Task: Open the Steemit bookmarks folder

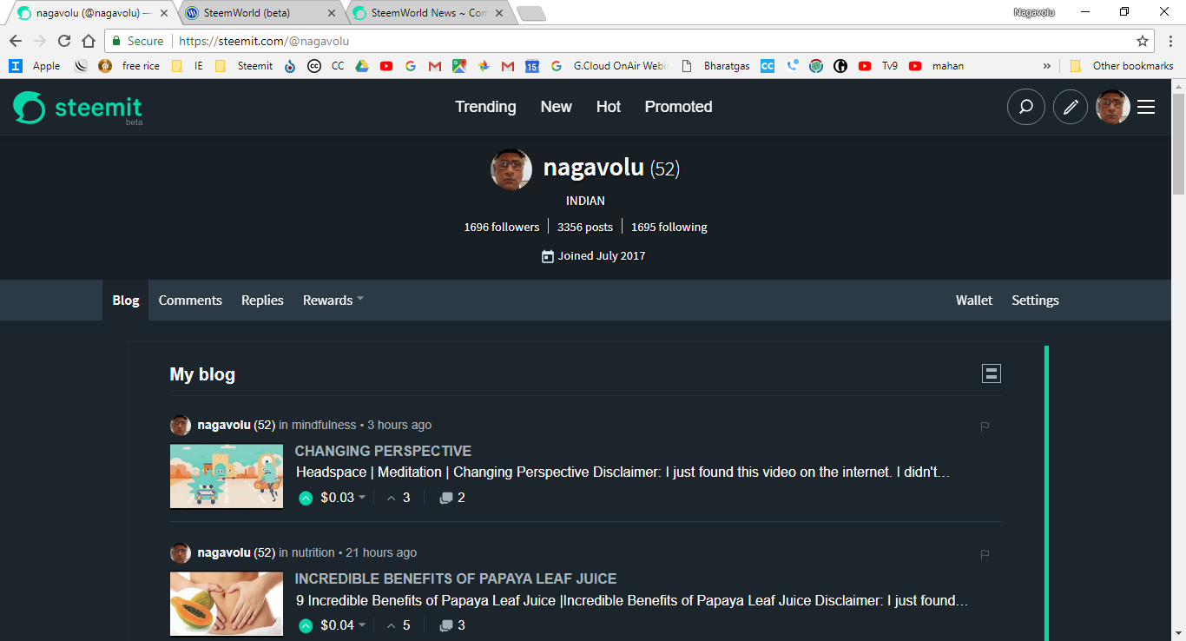Action: (x=244, y=65)
